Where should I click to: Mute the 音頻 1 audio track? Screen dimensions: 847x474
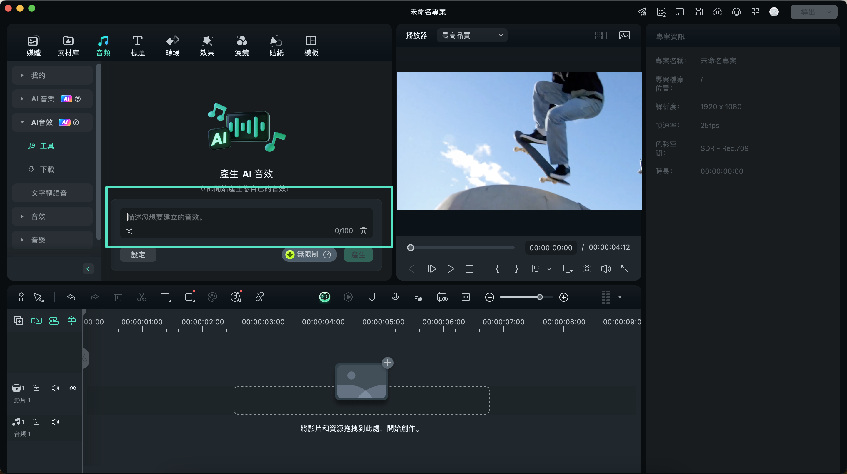coord(55,422)
